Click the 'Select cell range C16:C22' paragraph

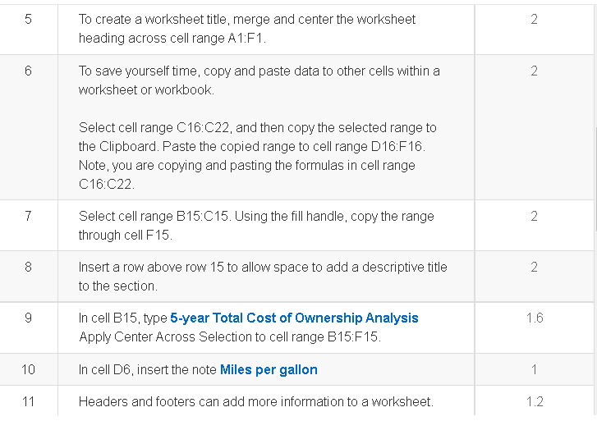(x=257, y=156)
